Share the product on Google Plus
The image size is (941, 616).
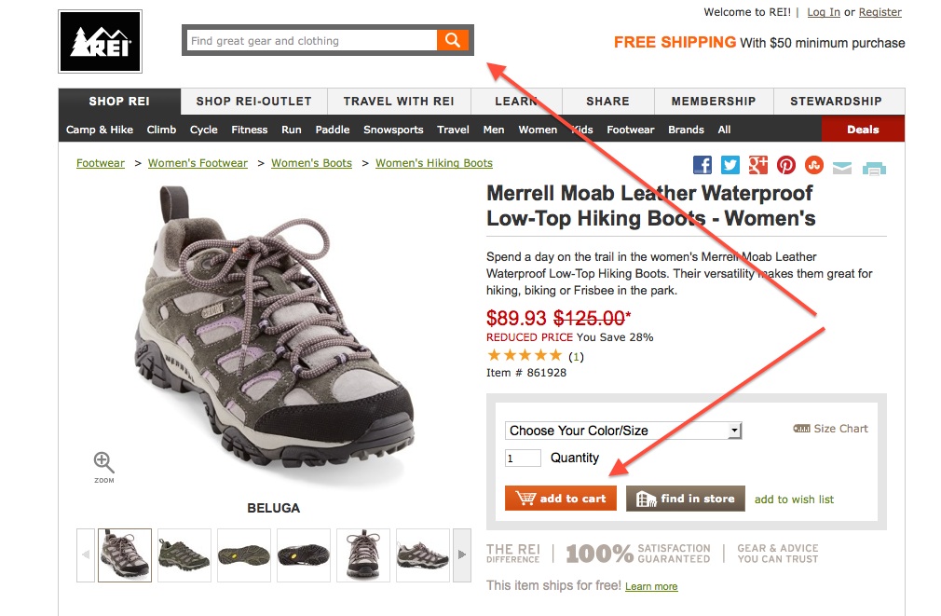[x=758, y=165]
